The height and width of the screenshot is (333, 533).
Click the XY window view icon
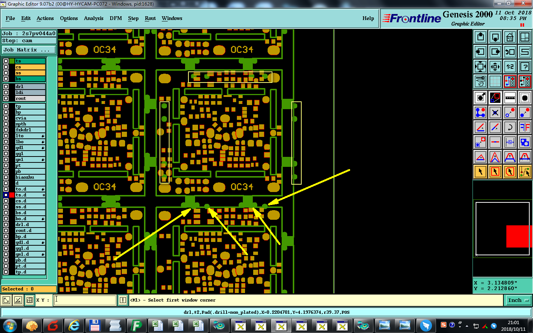tap(525, 37)
